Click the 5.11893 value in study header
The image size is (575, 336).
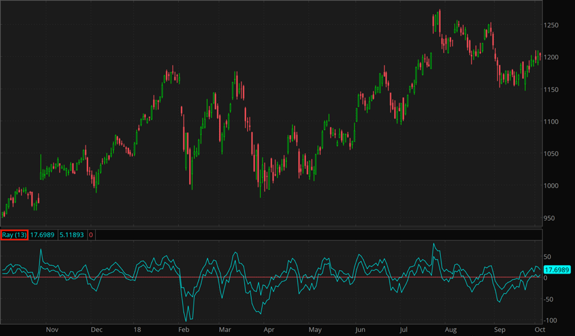click(72, 235)
